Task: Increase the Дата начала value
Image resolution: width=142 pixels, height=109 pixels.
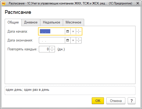Action: pyautogui.click(x=79, y=30)
